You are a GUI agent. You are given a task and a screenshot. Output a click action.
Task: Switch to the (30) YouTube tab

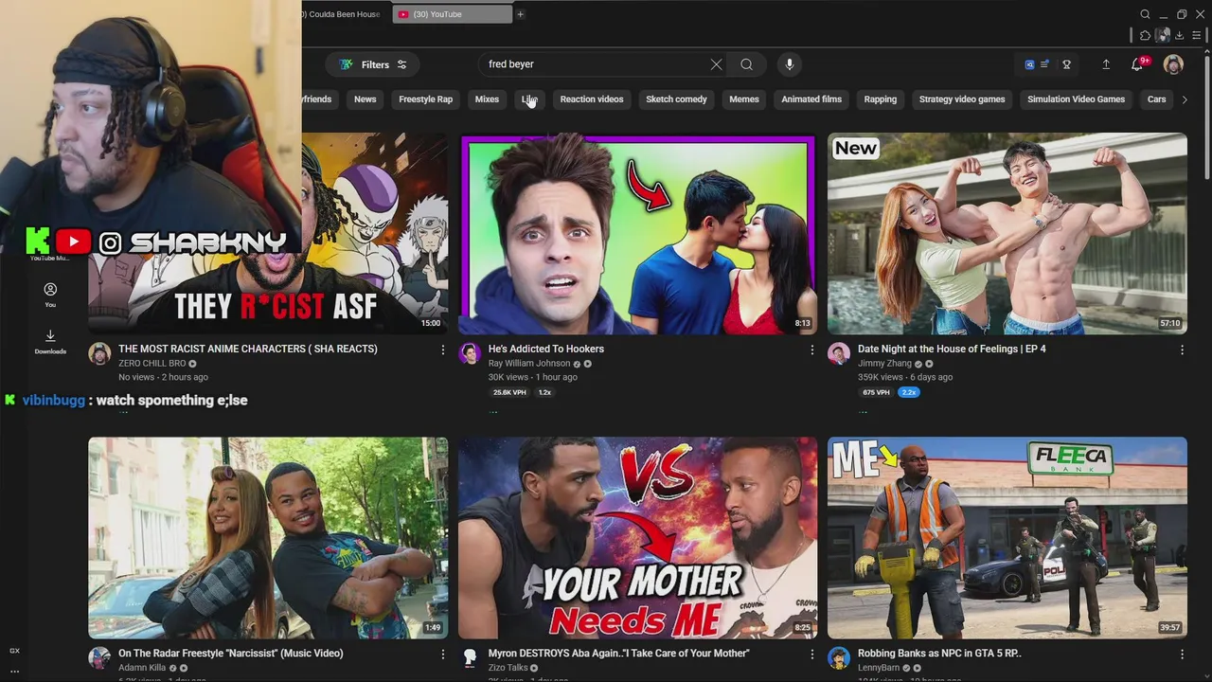pos(452,14)
